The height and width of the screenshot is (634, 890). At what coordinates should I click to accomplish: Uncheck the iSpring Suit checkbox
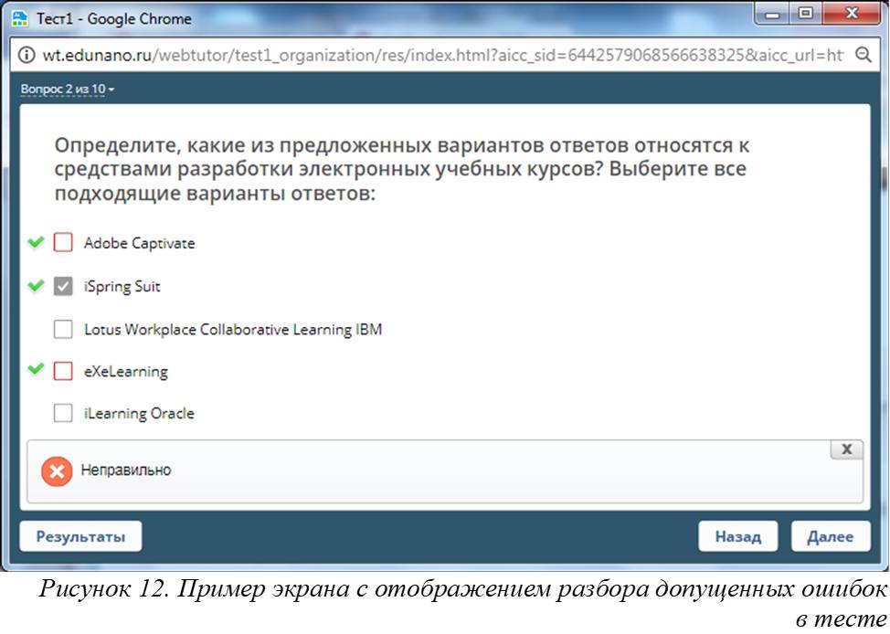coord(63,287)
